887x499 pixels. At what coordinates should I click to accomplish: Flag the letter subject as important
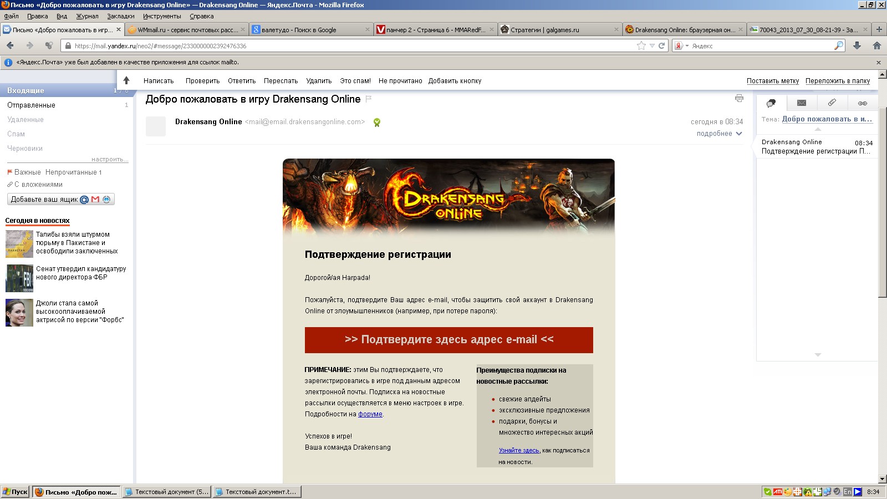point(369,99)
